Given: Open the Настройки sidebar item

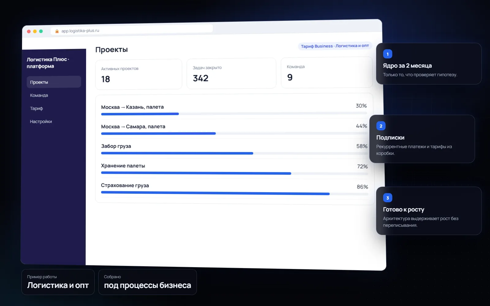Looking at the screenshot, I should pos(41,121).
